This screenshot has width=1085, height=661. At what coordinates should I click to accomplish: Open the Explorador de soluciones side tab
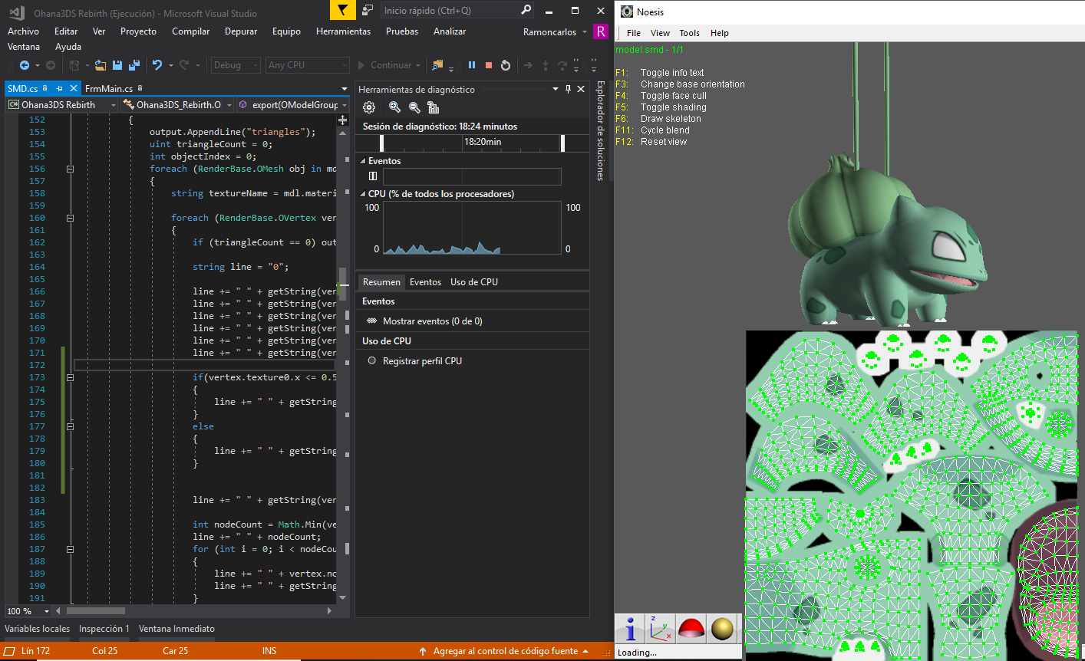click(601, 130)
